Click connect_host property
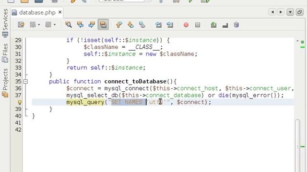Image resolution: width=307 pixels, height=172 pixels. click(x=197, y=88)
